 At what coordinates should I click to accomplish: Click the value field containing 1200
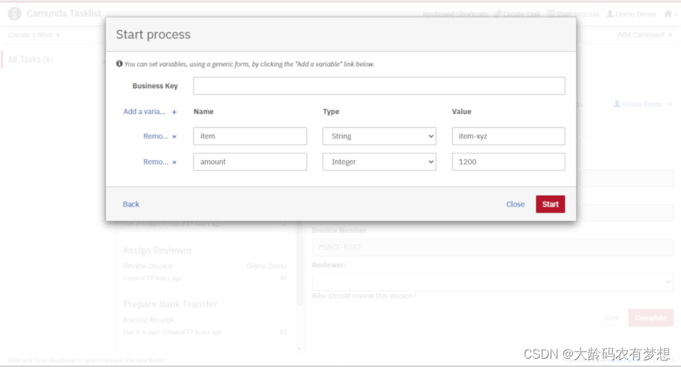tap(508, 162)
